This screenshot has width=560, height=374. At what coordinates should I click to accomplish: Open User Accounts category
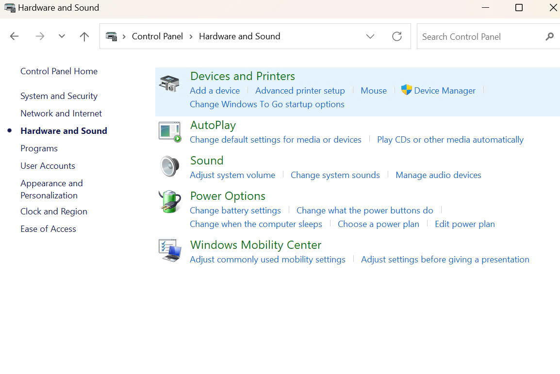point(48,166)
